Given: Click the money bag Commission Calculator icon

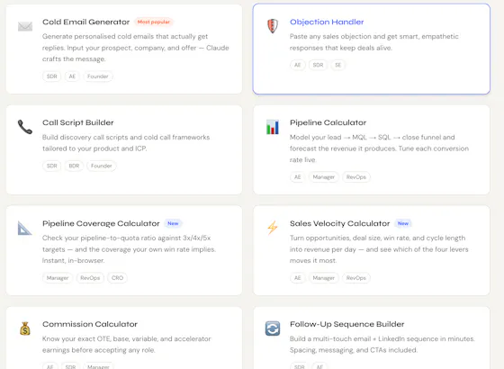Looking at the screenshot, I should click(x=25, y=328).
